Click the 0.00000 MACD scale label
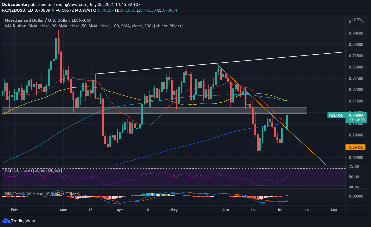Image resolution: width=371 pixels, height=227 pixels. coord(356,196)
